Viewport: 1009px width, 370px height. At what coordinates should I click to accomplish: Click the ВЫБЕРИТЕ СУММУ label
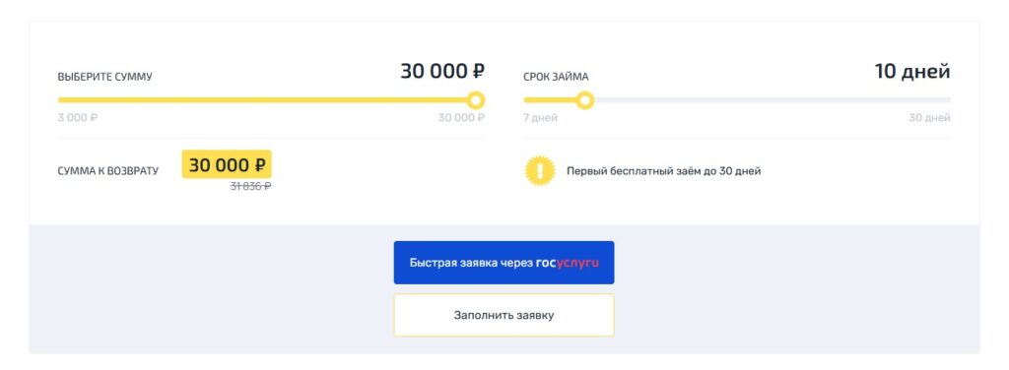pos(104,77)
